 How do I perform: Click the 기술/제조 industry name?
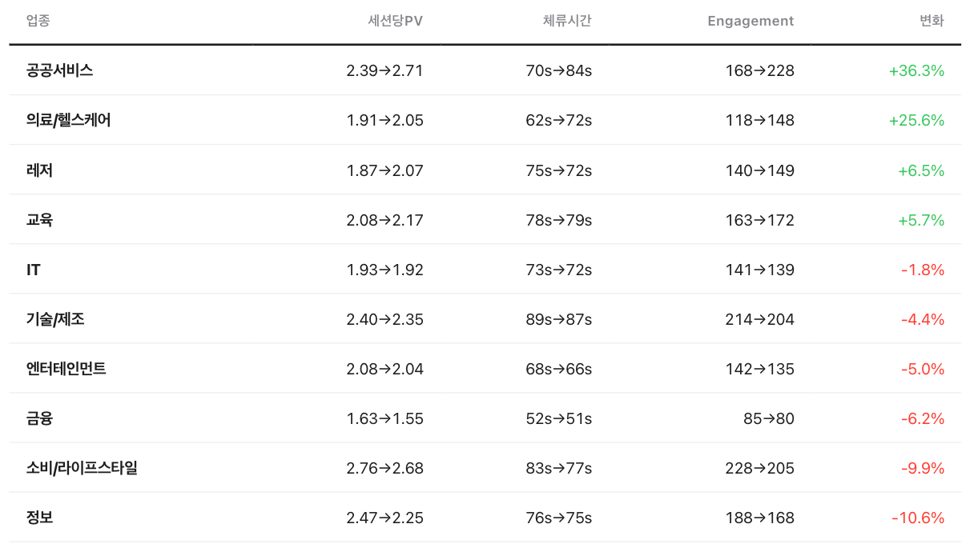click(56, 319)
